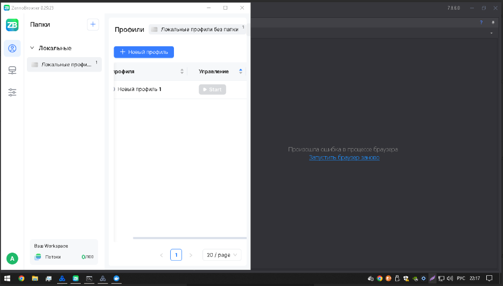Click the blue gear tray icon

pos(423,278)
